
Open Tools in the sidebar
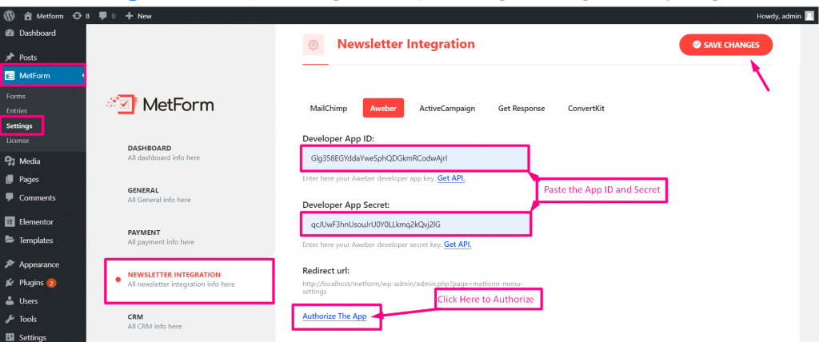tap(28, 319)
